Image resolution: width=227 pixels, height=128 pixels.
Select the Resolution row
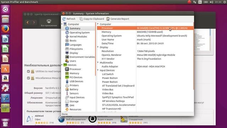(145, 51)
